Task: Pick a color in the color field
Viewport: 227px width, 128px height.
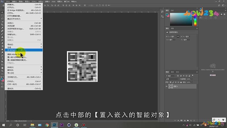Action: tap(181, 19)
